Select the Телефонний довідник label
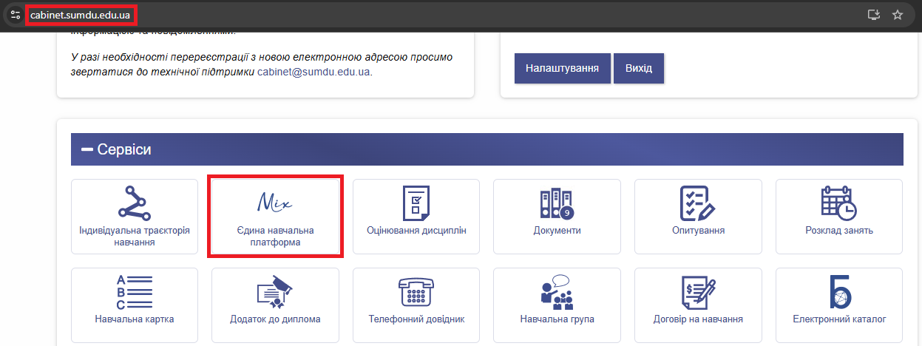 [416, 319]
